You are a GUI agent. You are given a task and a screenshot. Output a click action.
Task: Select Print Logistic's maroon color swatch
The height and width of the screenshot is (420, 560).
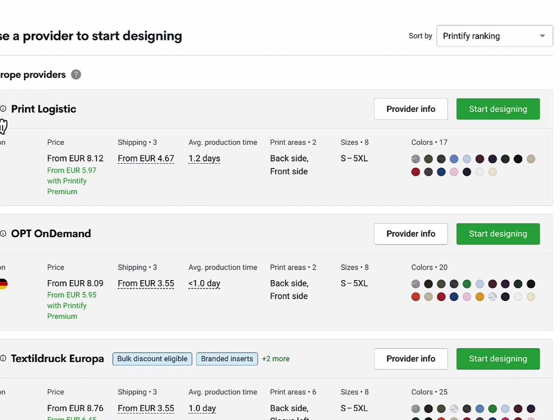(x=480, y=159)
